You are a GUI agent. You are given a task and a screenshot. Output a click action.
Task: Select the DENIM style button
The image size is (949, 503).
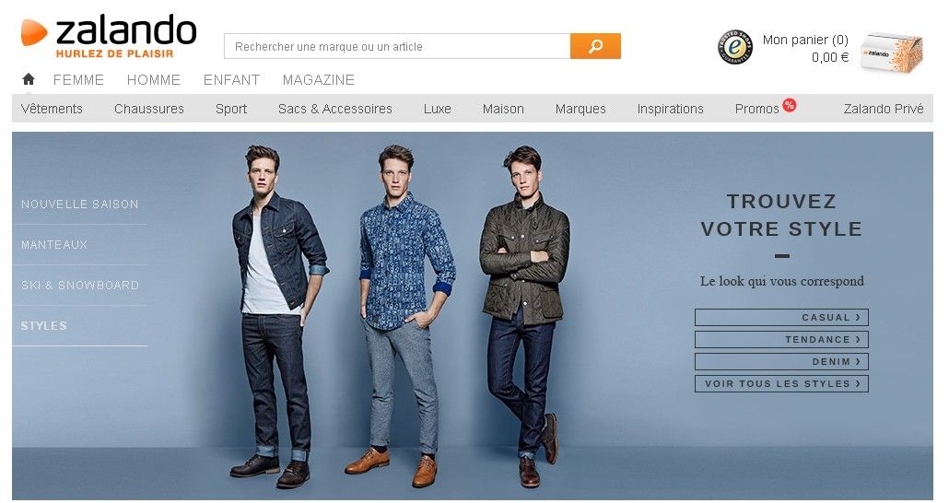781,361
